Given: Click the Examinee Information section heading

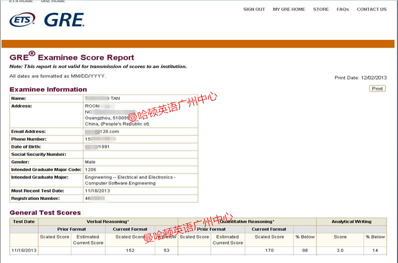Looking at the screenshot, I should (48, 89).
